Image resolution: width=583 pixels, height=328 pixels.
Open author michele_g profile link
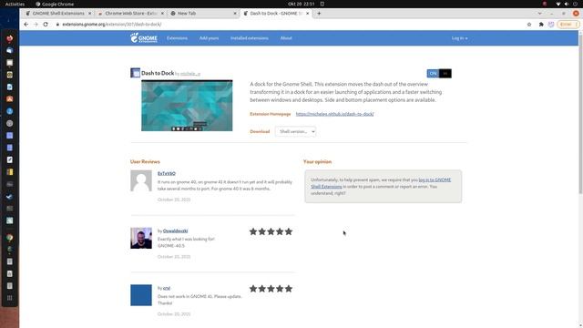click(190, 74)
